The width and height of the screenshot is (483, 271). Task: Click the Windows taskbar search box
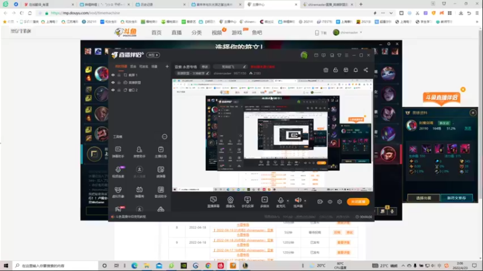tap(56, 266)
